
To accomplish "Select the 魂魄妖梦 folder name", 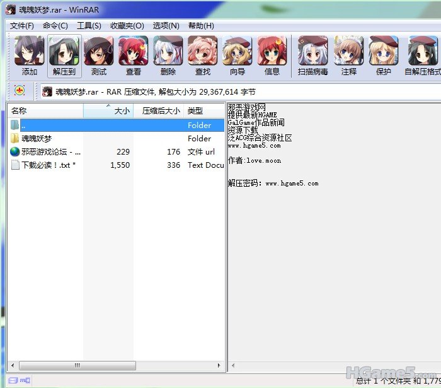I will point(37,139).
